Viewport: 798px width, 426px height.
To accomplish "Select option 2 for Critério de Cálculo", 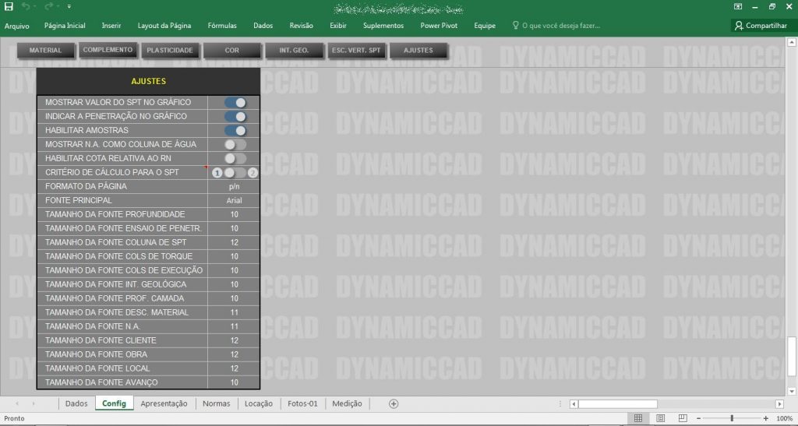I will point(253,173).
